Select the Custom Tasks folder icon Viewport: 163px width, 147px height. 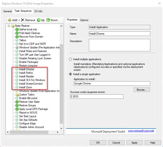pyautogui.click(x=17, y=95)
